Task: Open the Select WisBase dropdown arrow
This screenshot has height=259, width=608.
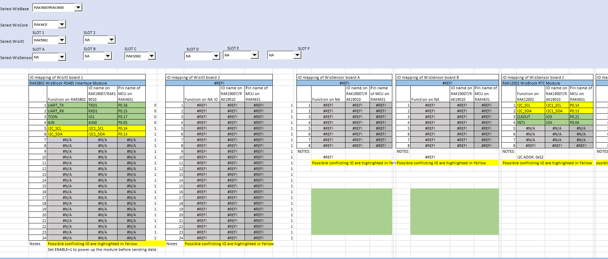Action: pyautogui.click(x=78, y=7)
